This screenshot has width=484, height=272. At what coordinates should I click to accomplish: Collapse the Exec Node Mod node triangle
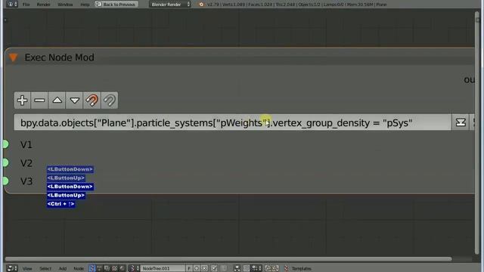pyautogui.click(x=14, y=57)
